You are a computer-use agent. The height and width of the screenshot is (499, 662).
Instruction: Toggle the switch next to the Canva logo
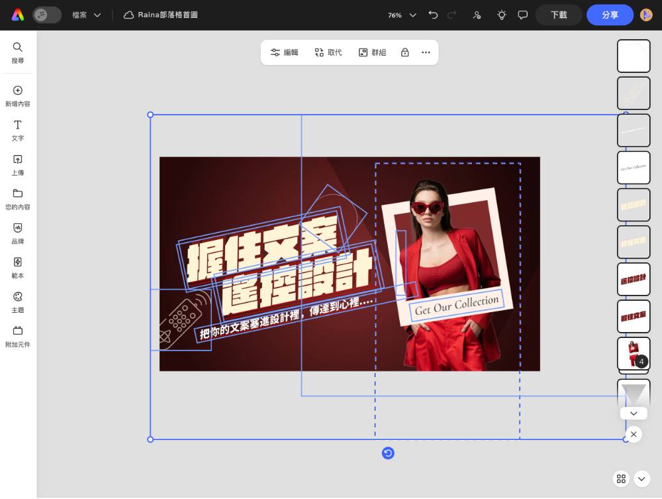tap(47, 15)
